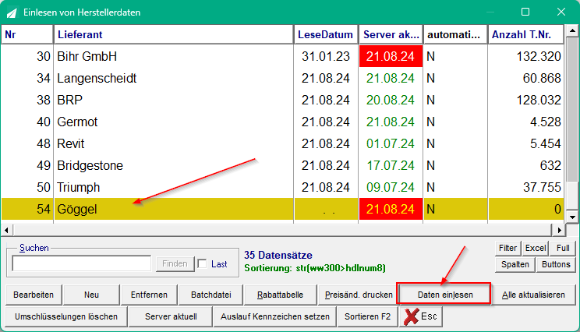Select the Göggel supplier row
The height and width of the screenshot is (332, 580).
click(283, 209)
